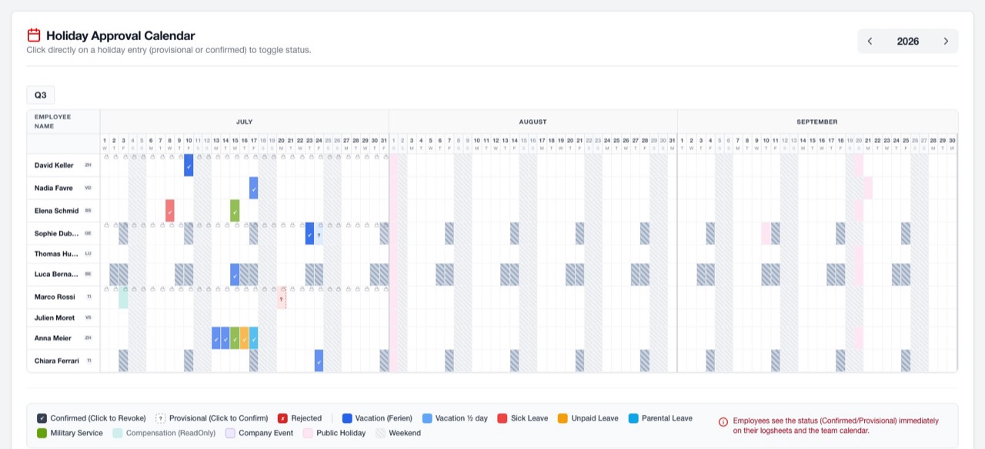Toggle Elena Schmid's July 15 military service
The image size is (985, 449).
[x=235, y=211]
